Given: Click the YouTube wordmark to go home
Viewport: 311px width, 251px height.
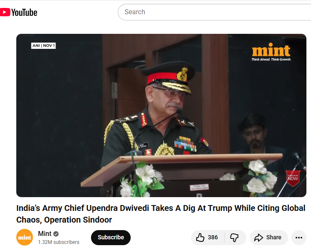Looking at the screenshot, I should [x=24, y=12].
